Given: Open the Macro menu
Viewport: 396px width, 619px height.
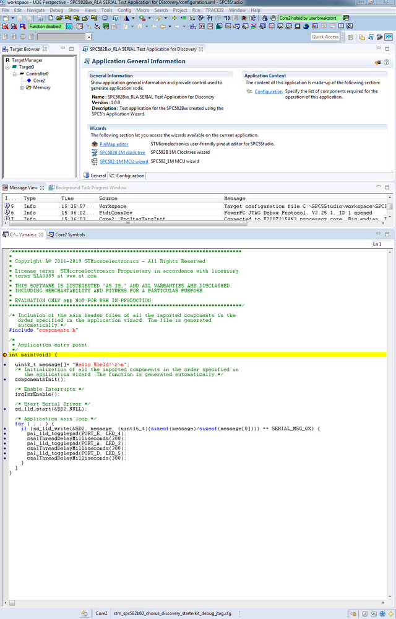Looking at the screenshot, I should pyautogui.click(x=142, y=10).
